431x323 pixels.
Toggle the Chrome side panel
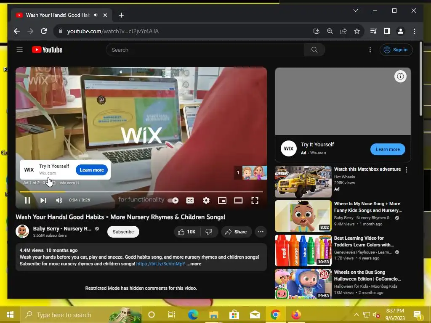(387, 31)
